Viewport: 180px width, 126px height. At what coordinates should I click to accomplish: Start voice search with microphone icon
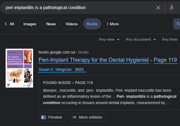(x=172, y=8)
